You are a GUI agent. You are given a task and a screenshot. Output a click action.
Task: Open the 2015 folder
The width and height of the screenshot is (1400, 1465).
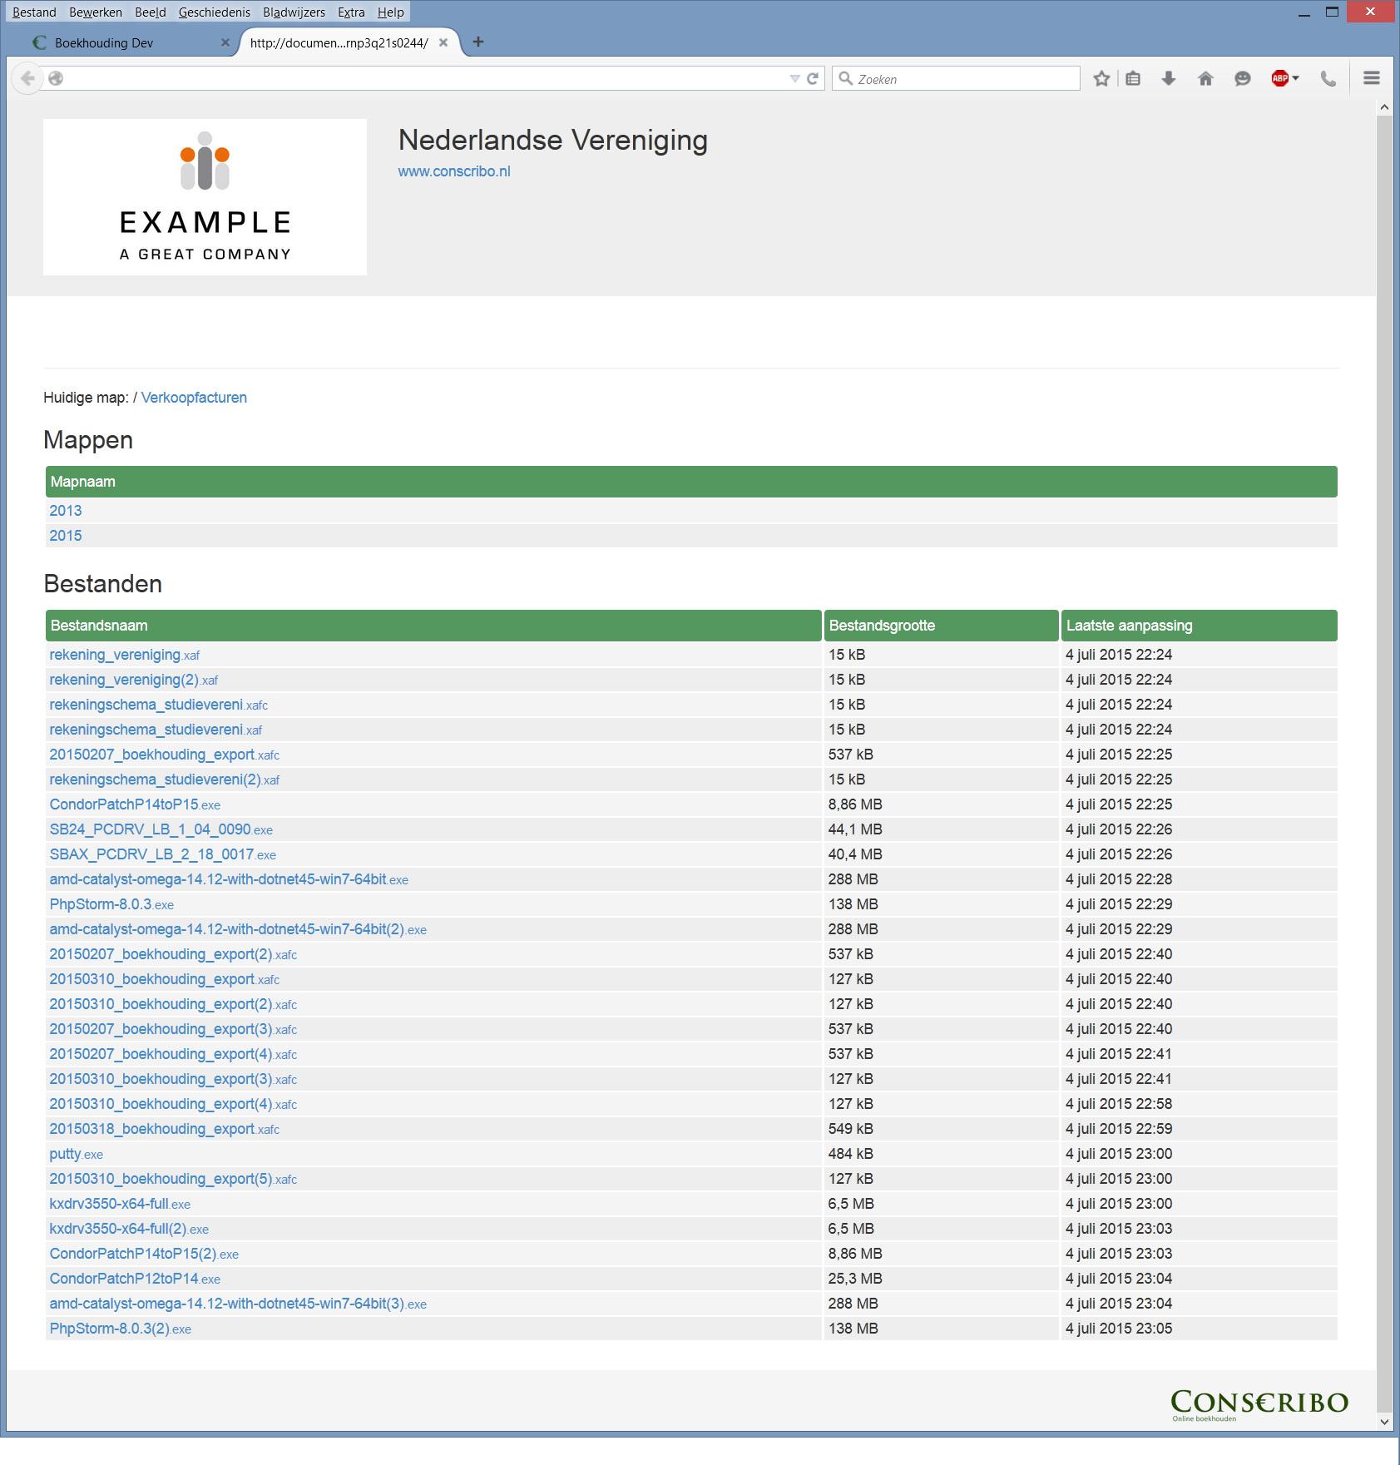(x=66, y=536)
